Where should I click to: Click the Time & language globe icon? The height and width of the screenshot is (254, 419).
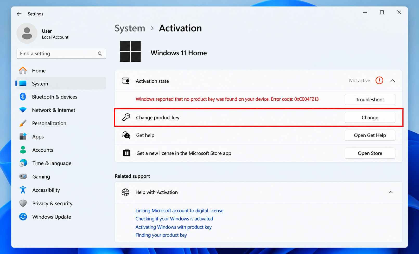coord(23,163)
